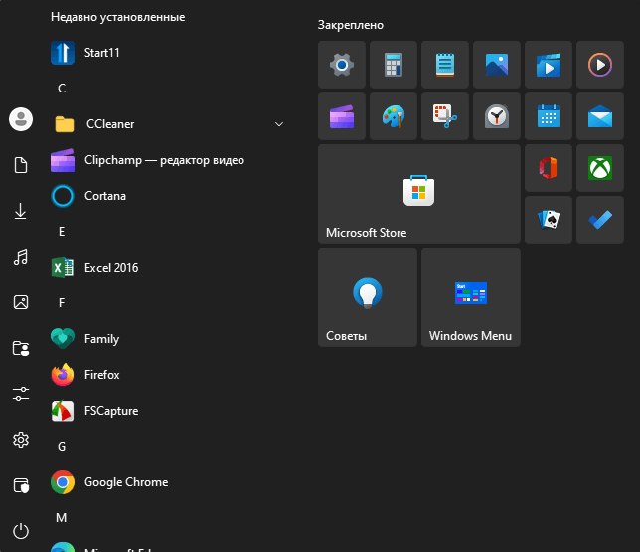Open the Media Player tile

(x=600, y=65)
